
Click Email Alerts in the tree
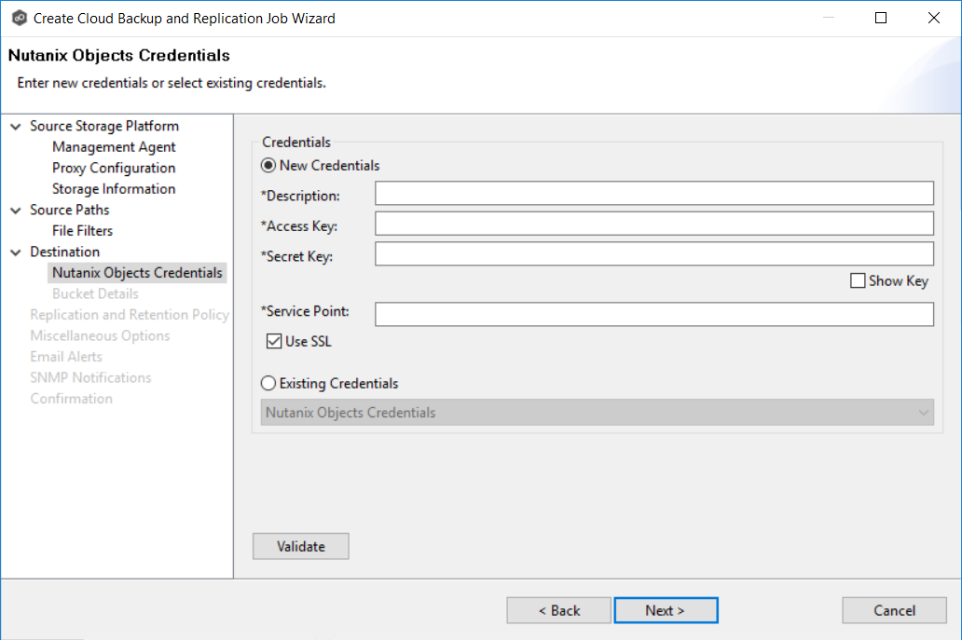(66, 357)
